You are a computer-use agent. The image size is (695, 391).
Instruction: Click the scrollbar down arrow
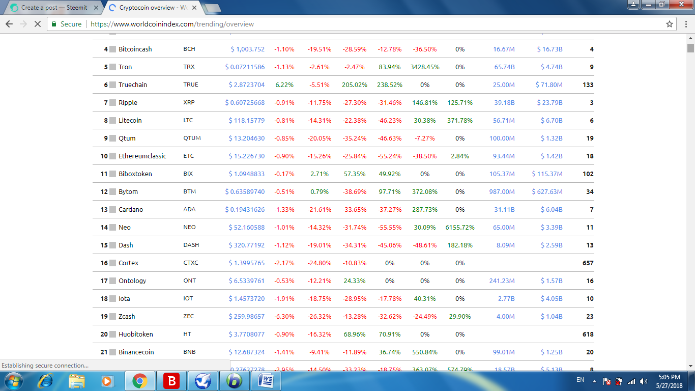pos(690,366)
